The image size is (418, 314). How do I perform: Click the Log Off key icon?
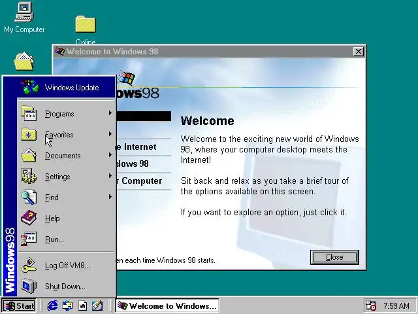pos(29,265)
